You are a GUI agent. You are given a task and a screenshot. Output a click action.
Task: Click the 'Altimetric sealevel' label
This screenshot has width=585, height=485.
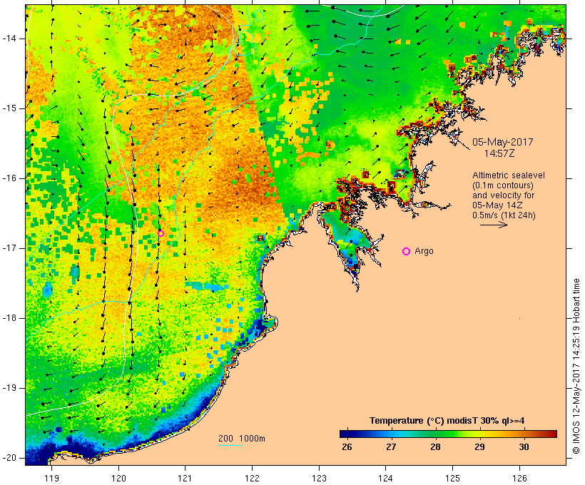pos(509,175)
